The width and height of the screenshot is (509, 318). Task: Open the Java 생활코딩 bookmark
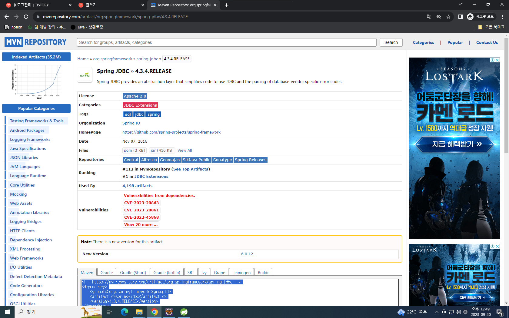point(87,27)
